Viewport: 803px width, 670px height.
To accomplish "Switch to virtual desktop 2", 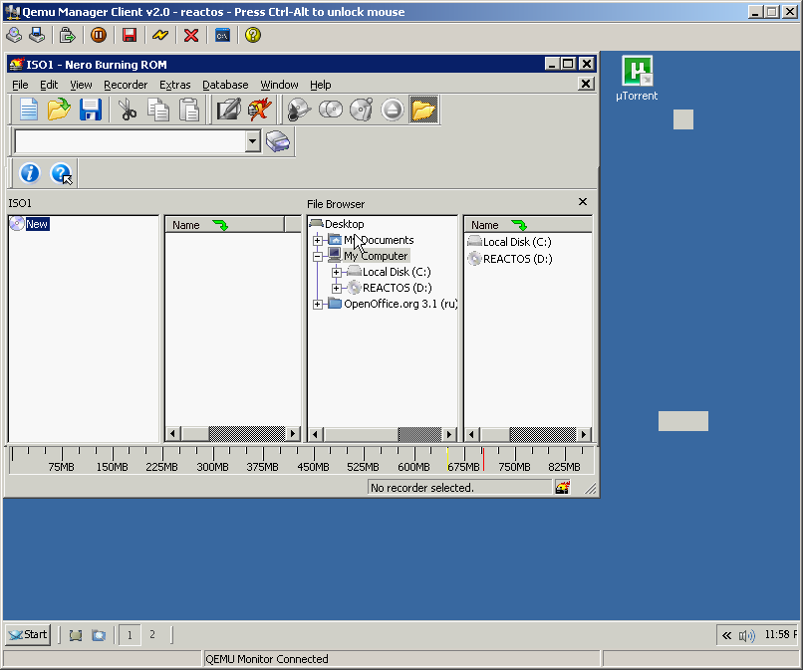I will click(x=151, y=634).
